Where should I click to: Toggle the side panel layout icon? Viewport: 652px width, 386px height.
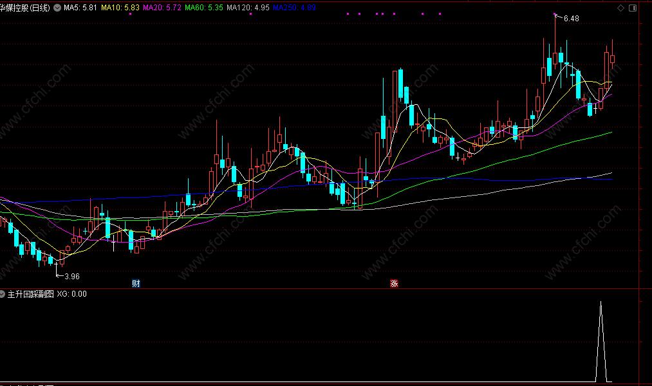633,8
